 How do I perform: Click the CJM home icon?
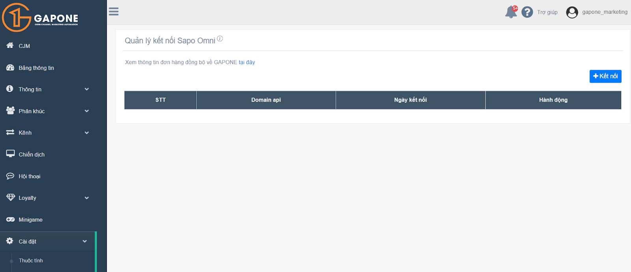[10, 45]
